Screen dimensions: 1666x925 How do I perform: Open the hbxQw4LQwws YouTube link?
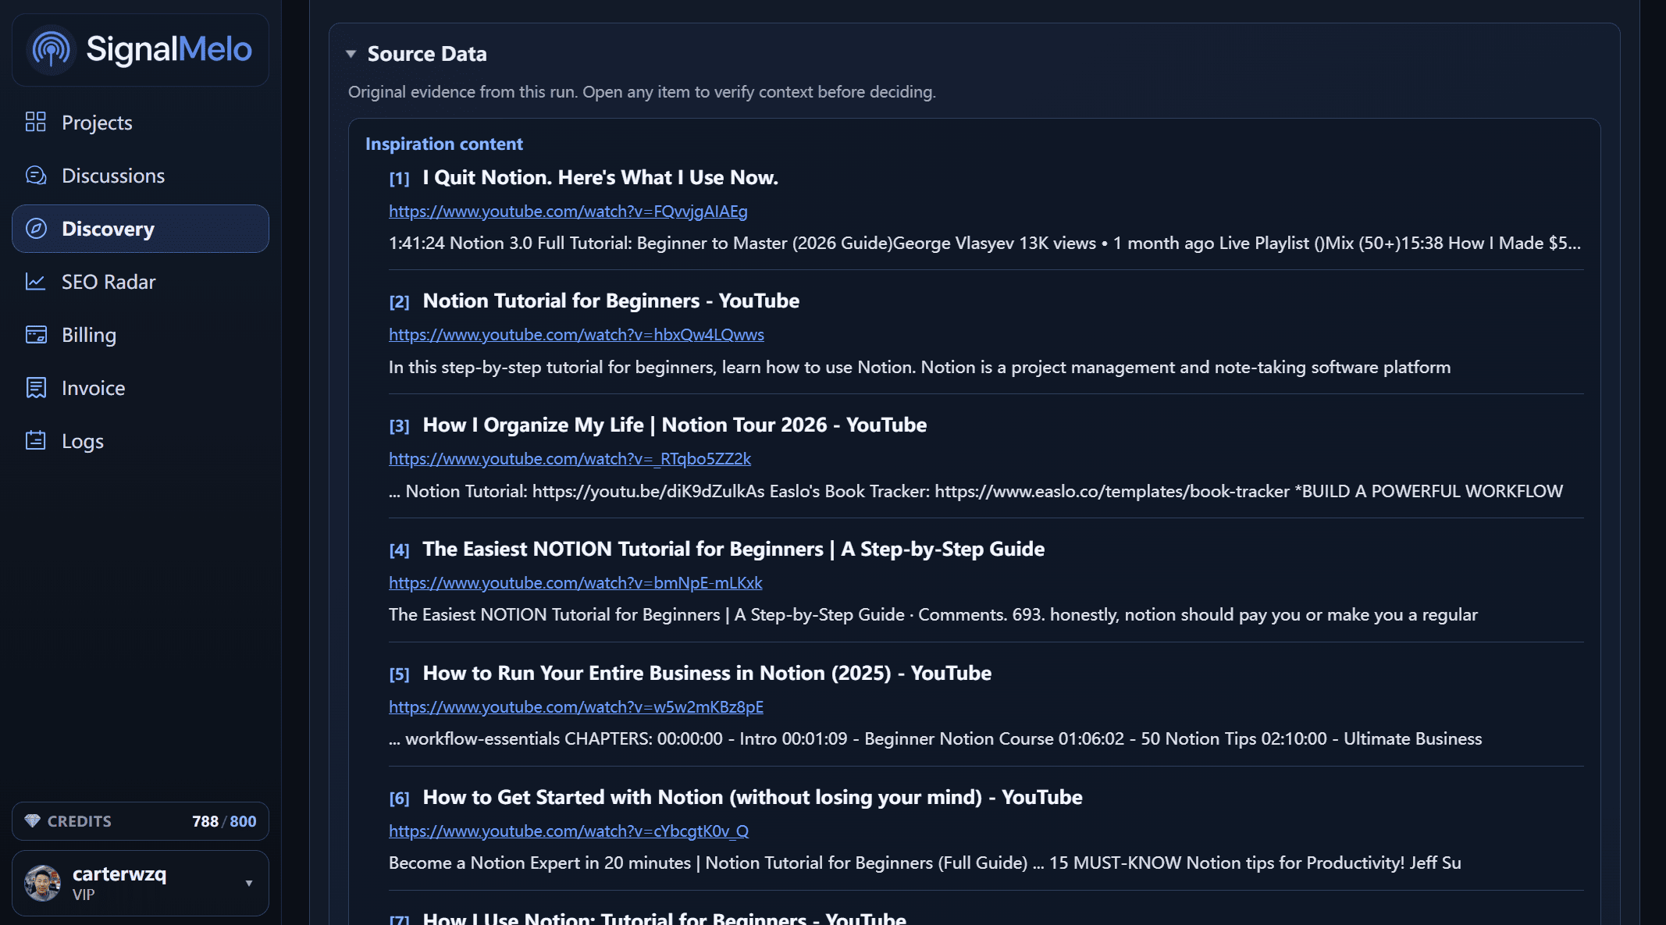pos(576,335)
